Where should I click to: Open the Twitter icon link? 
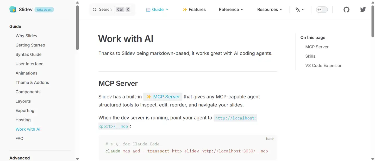(x=363, y=10)
